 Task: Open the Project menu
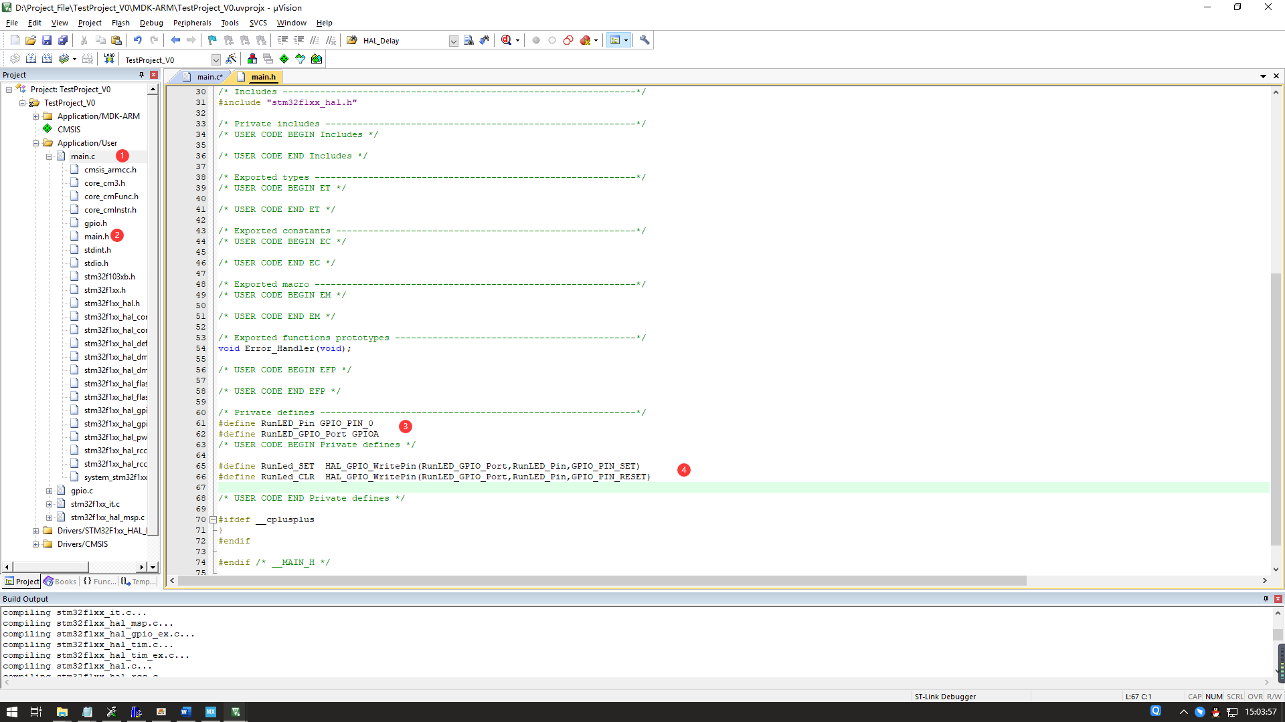pos(90,23)
